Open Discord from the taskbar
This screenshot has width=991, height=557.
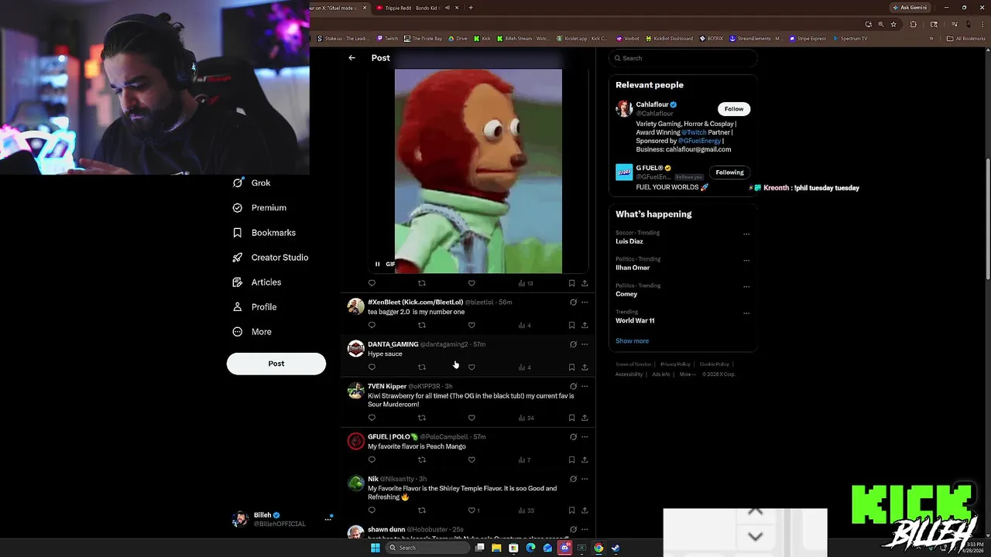click(x=564, y=548)
